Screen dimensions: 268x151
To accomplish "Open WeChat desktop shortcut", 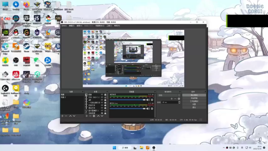I will [37, 62].
